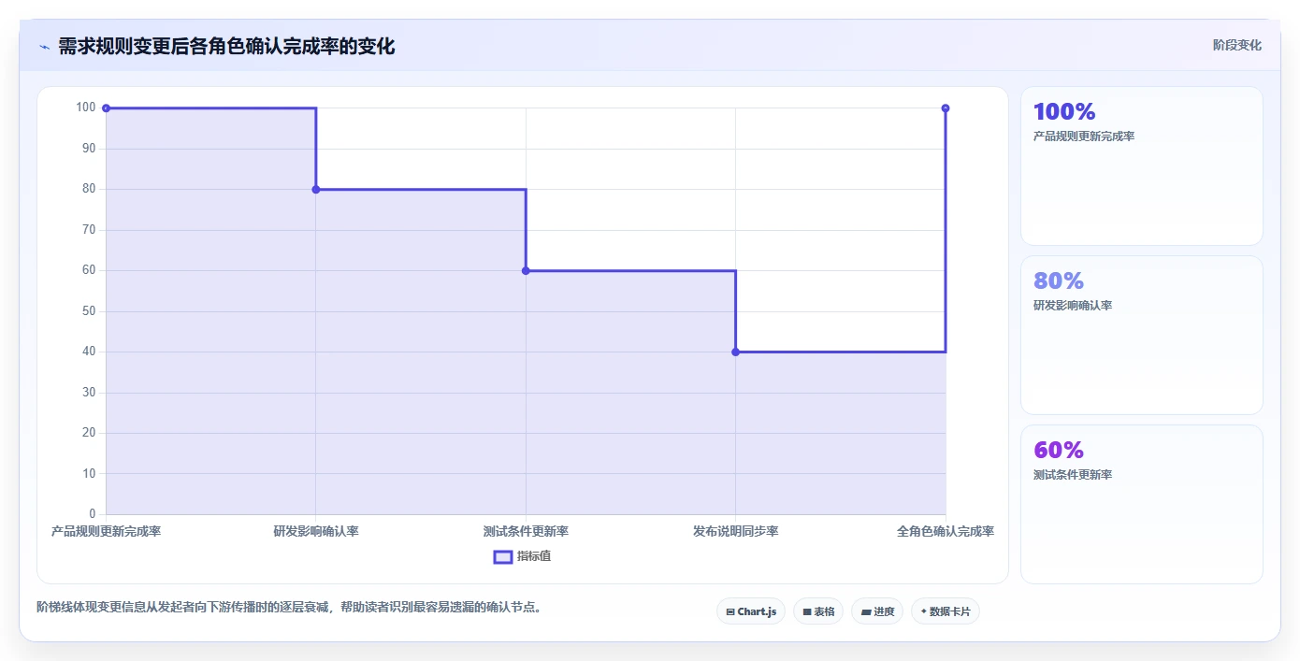Toggle the 指标值 legend swatch
This screenshot has height=661, width=1300.
[503, 557]
